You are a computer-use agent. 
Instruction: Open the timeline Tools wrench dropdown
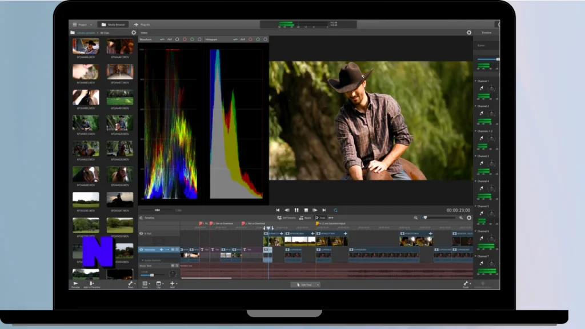pos(466,284)
